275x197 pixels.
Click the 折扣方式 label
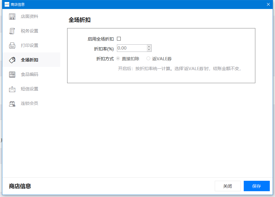pos(105,59)
